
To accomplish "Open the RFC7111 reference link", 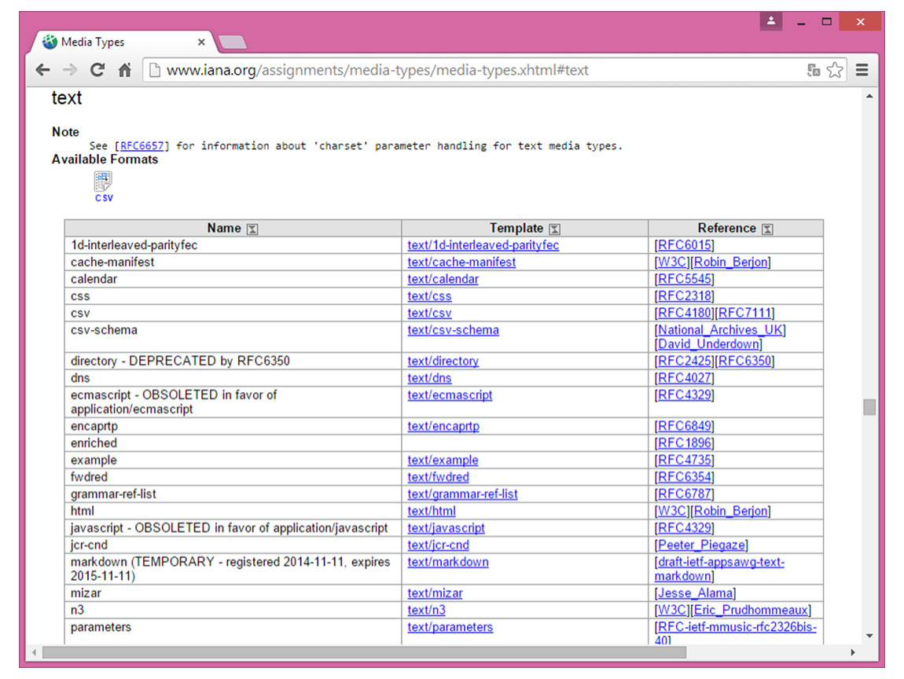I will point(745,313).
